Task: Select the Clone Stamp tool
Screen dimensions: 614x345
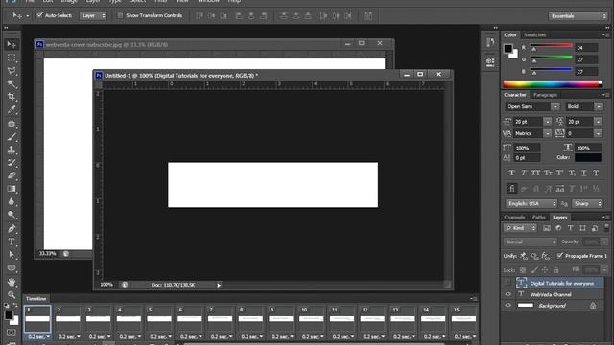Action: (12, 149)
